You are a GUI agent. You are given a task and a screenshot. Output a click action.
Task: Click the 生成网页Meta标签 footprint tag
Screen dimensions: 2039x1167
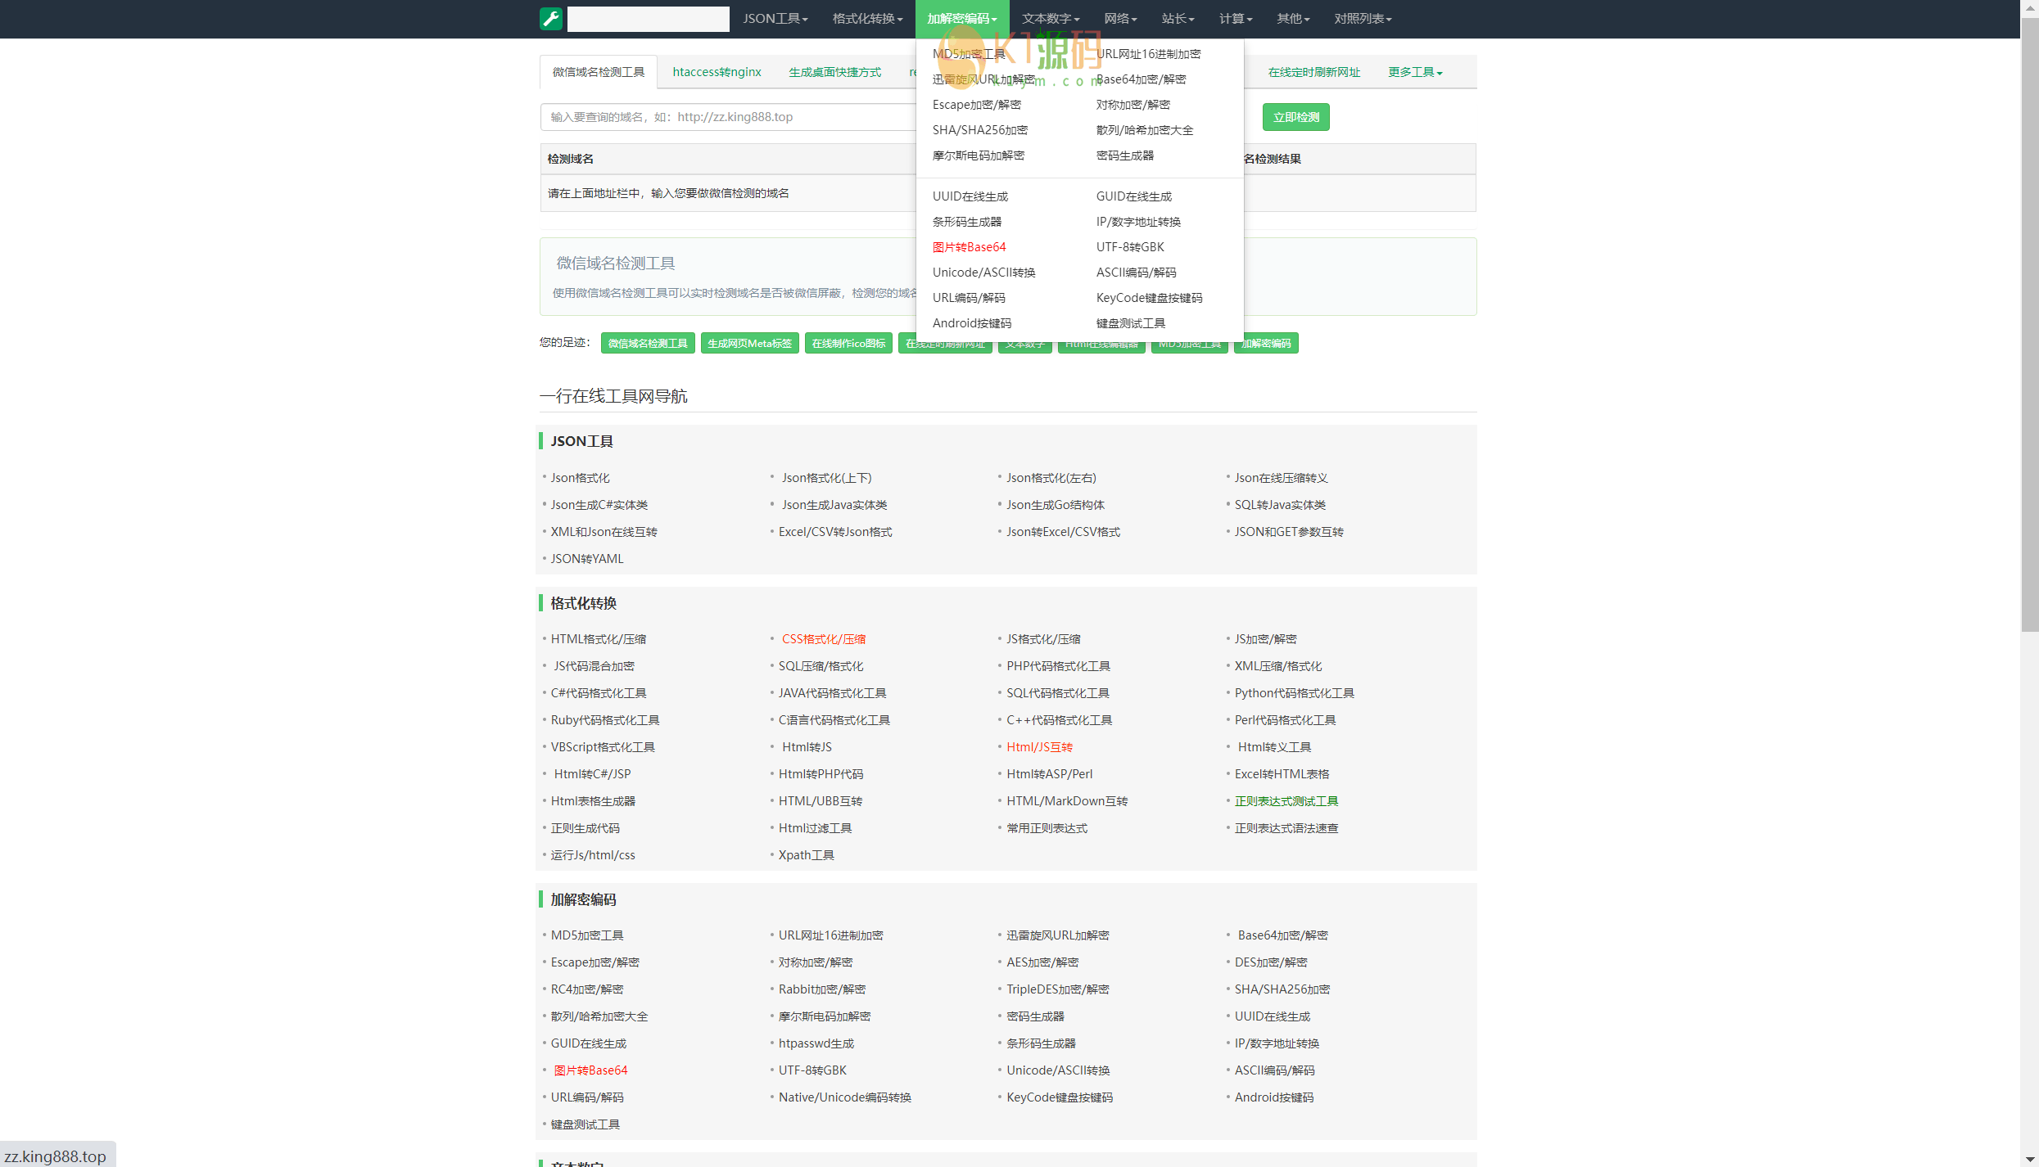click(x=749, y=344)
